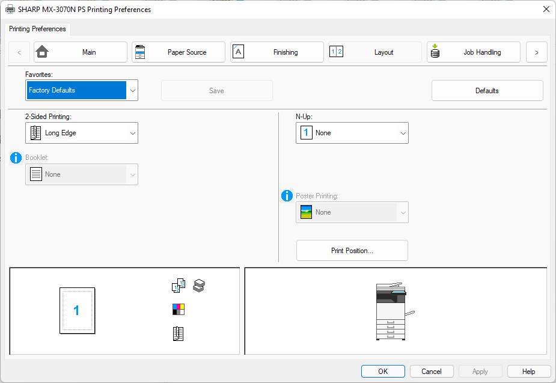Switch to the Paper Source tab
The image size is (556, 383).
coord(179,52)
